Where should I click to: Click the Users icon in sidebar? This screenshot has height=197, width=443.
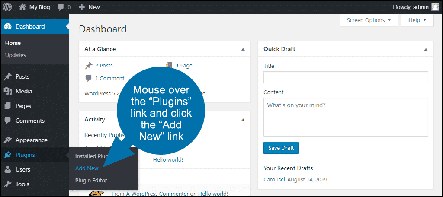click(x=8, y=169)
